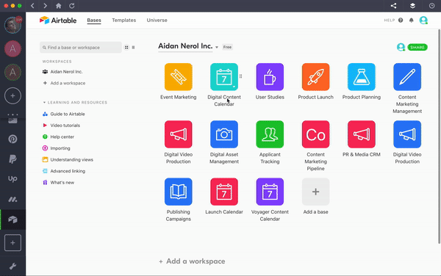441x276 pixels.
Task: Open the Help center link
Action: pos(59,137)
